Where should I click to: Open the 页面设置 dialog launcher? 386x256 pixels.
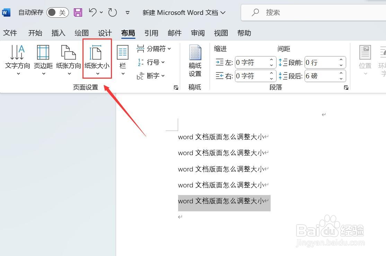(x=176, y=88)
